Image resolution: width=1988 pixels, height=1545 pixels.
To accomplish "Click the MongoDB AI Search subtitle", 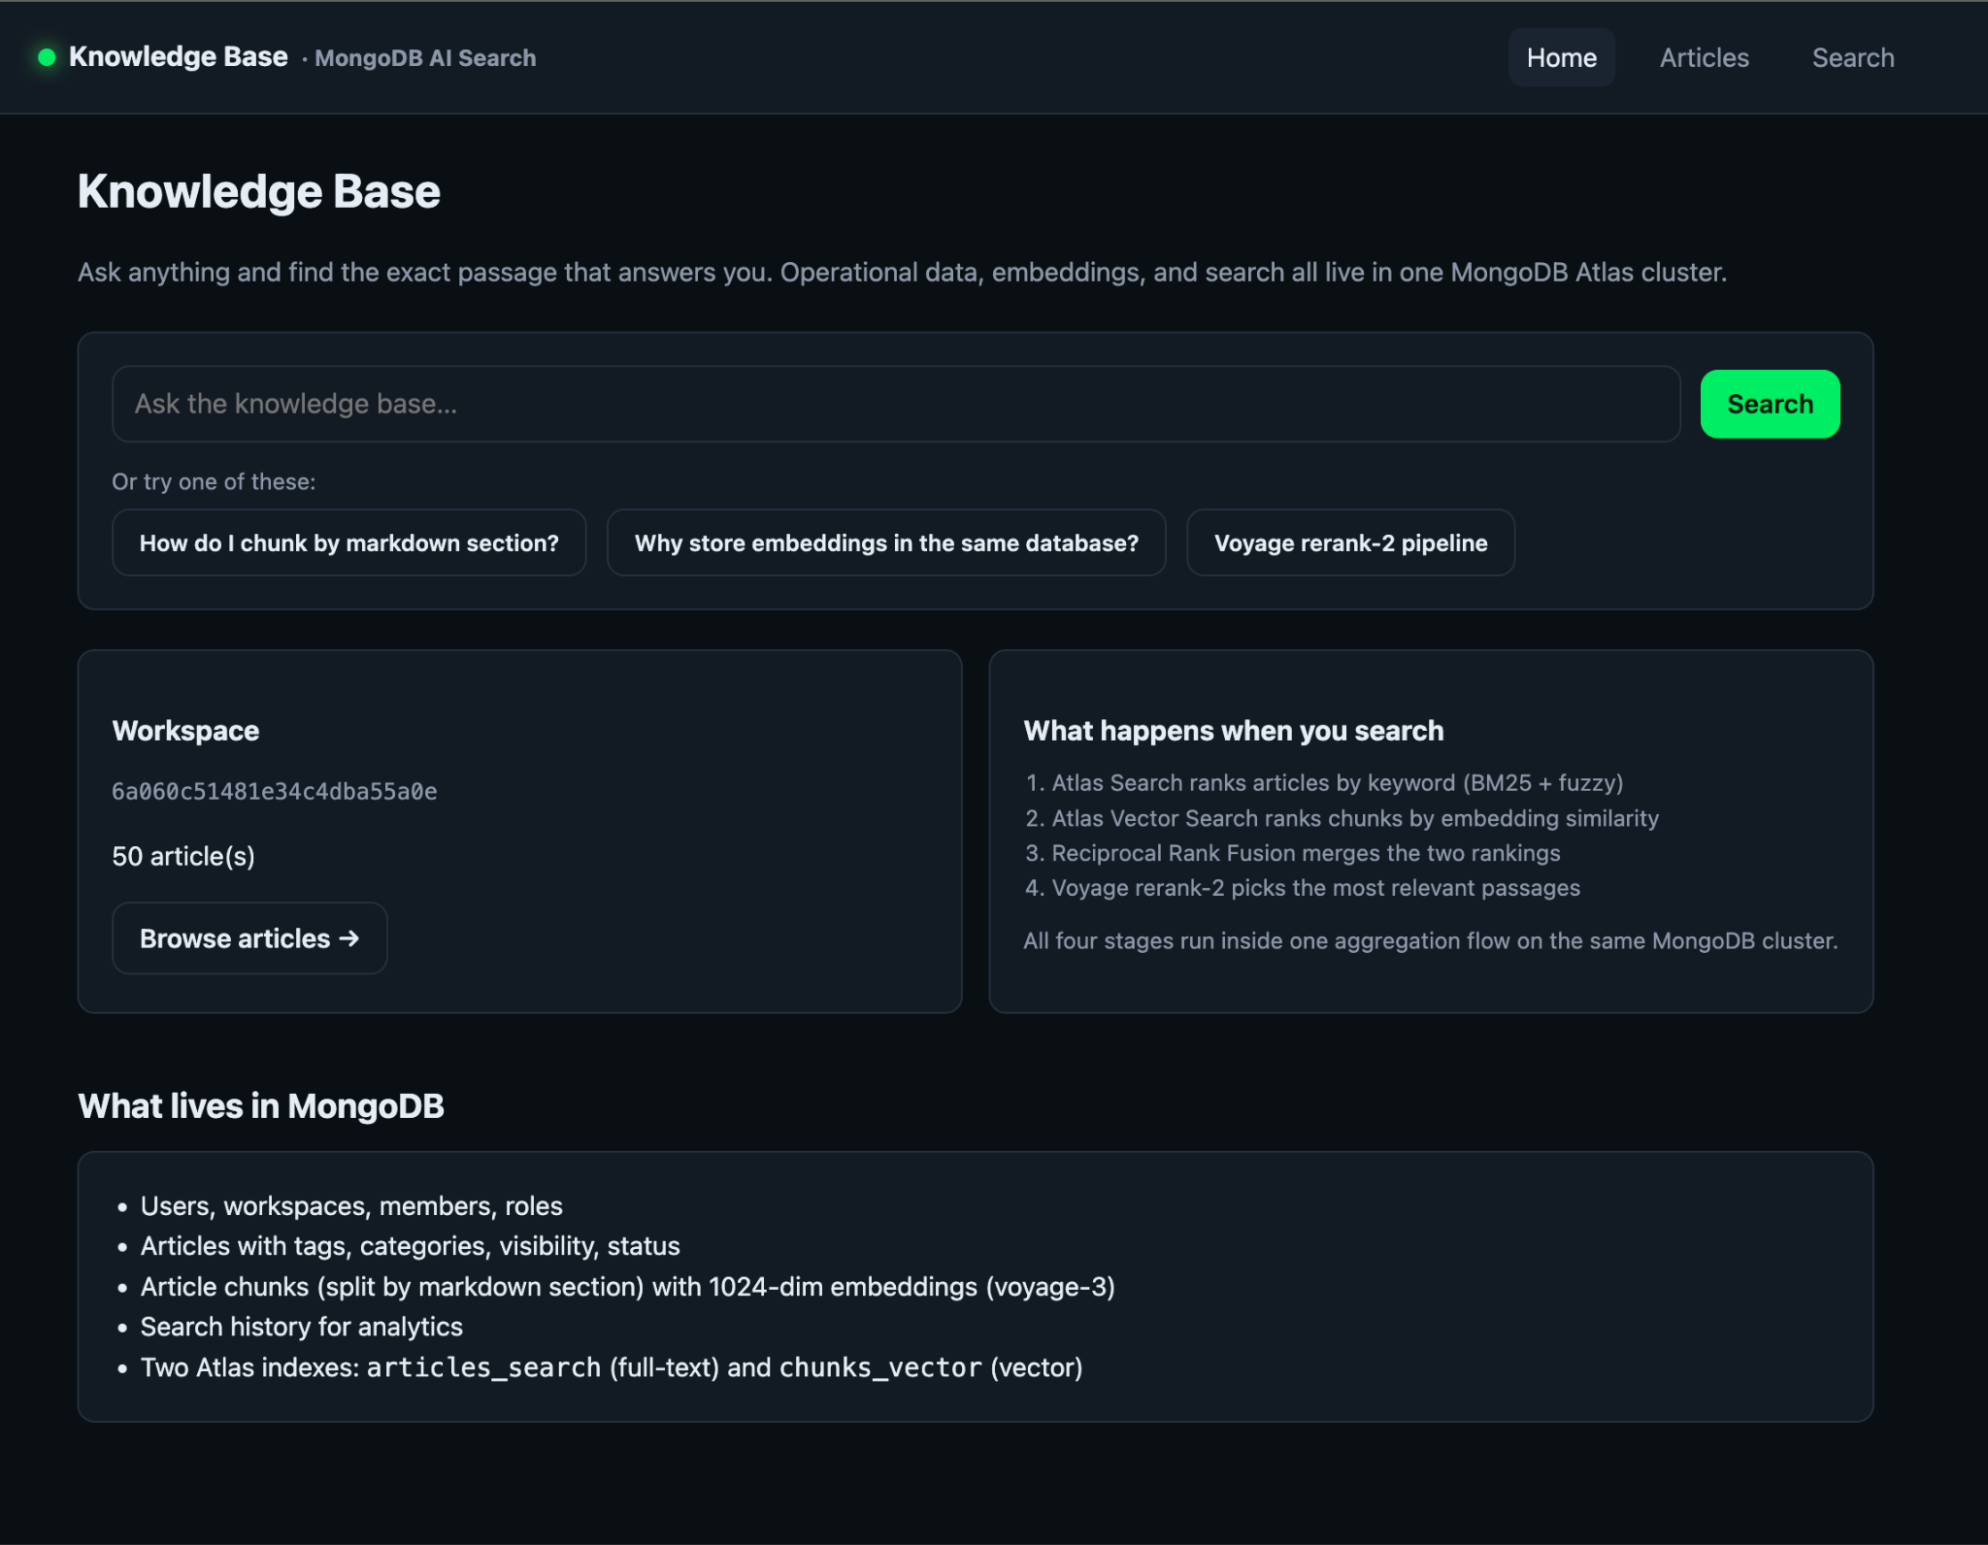I will (x=425, y=58).
